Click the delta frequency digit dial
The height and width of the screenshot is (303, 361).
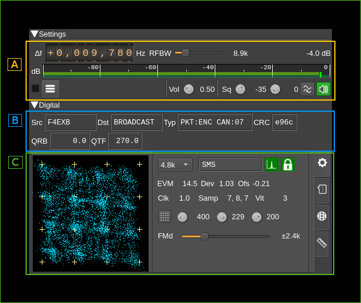(x=90, y=53)
